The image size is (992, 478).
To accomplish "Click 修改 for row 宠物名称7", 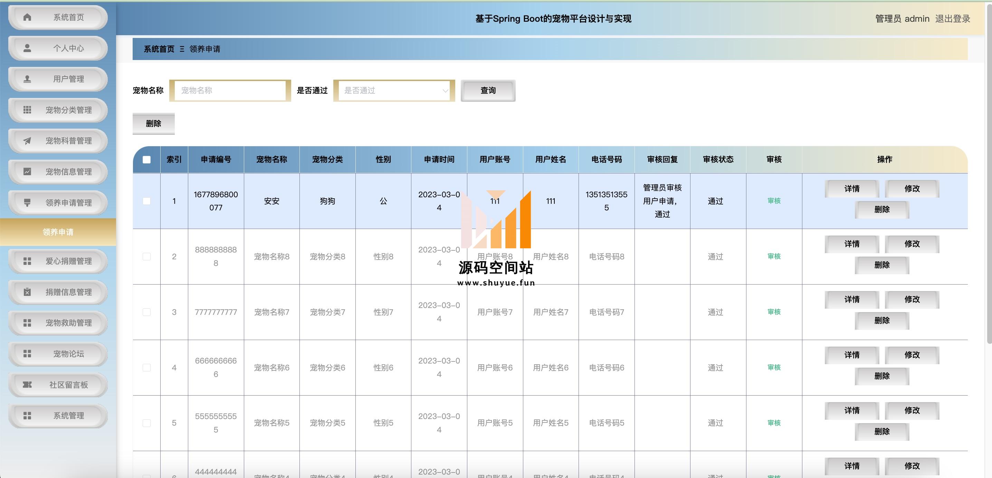I will [912, 300].
